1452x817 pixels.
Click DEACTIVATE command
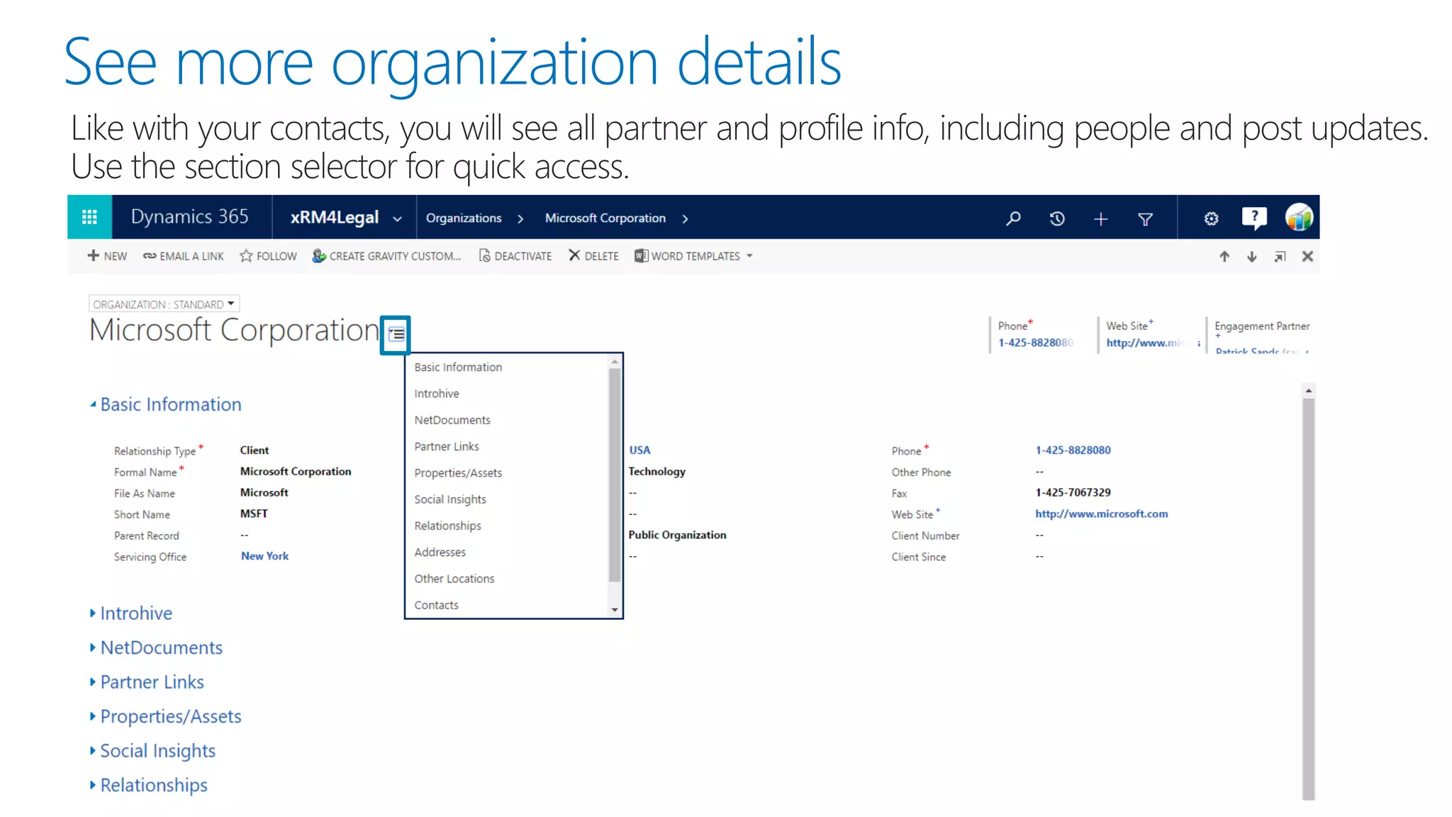tap(515, 256)
